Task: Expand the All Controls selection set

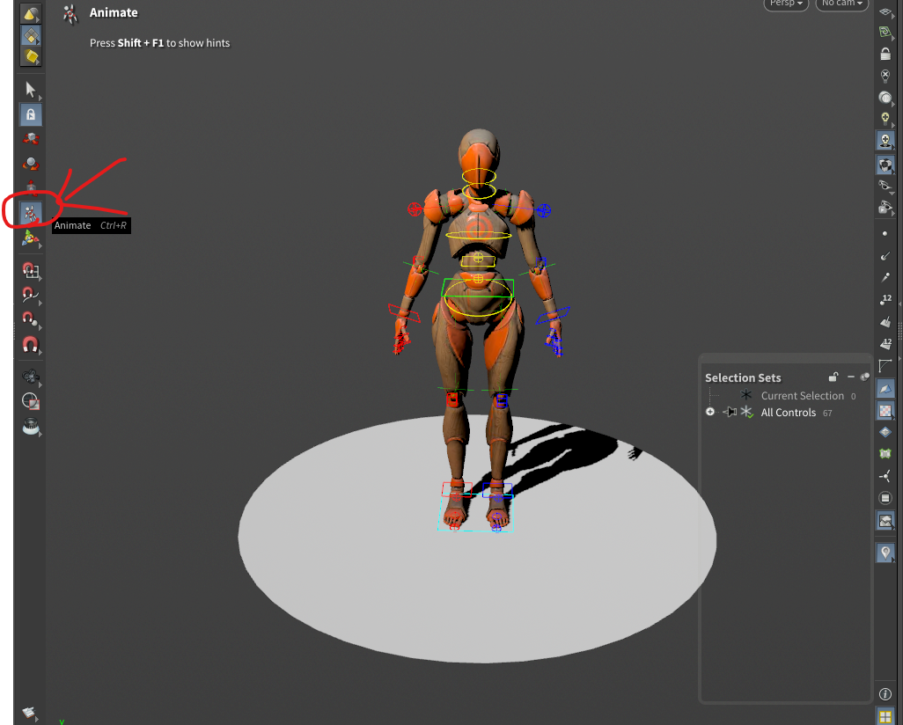Action: tap(710, 412)
